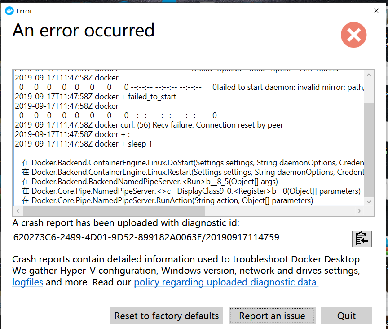The height and width of the screenshot is (329, 388).
Task: Click stack trace line BackendNamedPipeServer
Action: pos(150,182)
